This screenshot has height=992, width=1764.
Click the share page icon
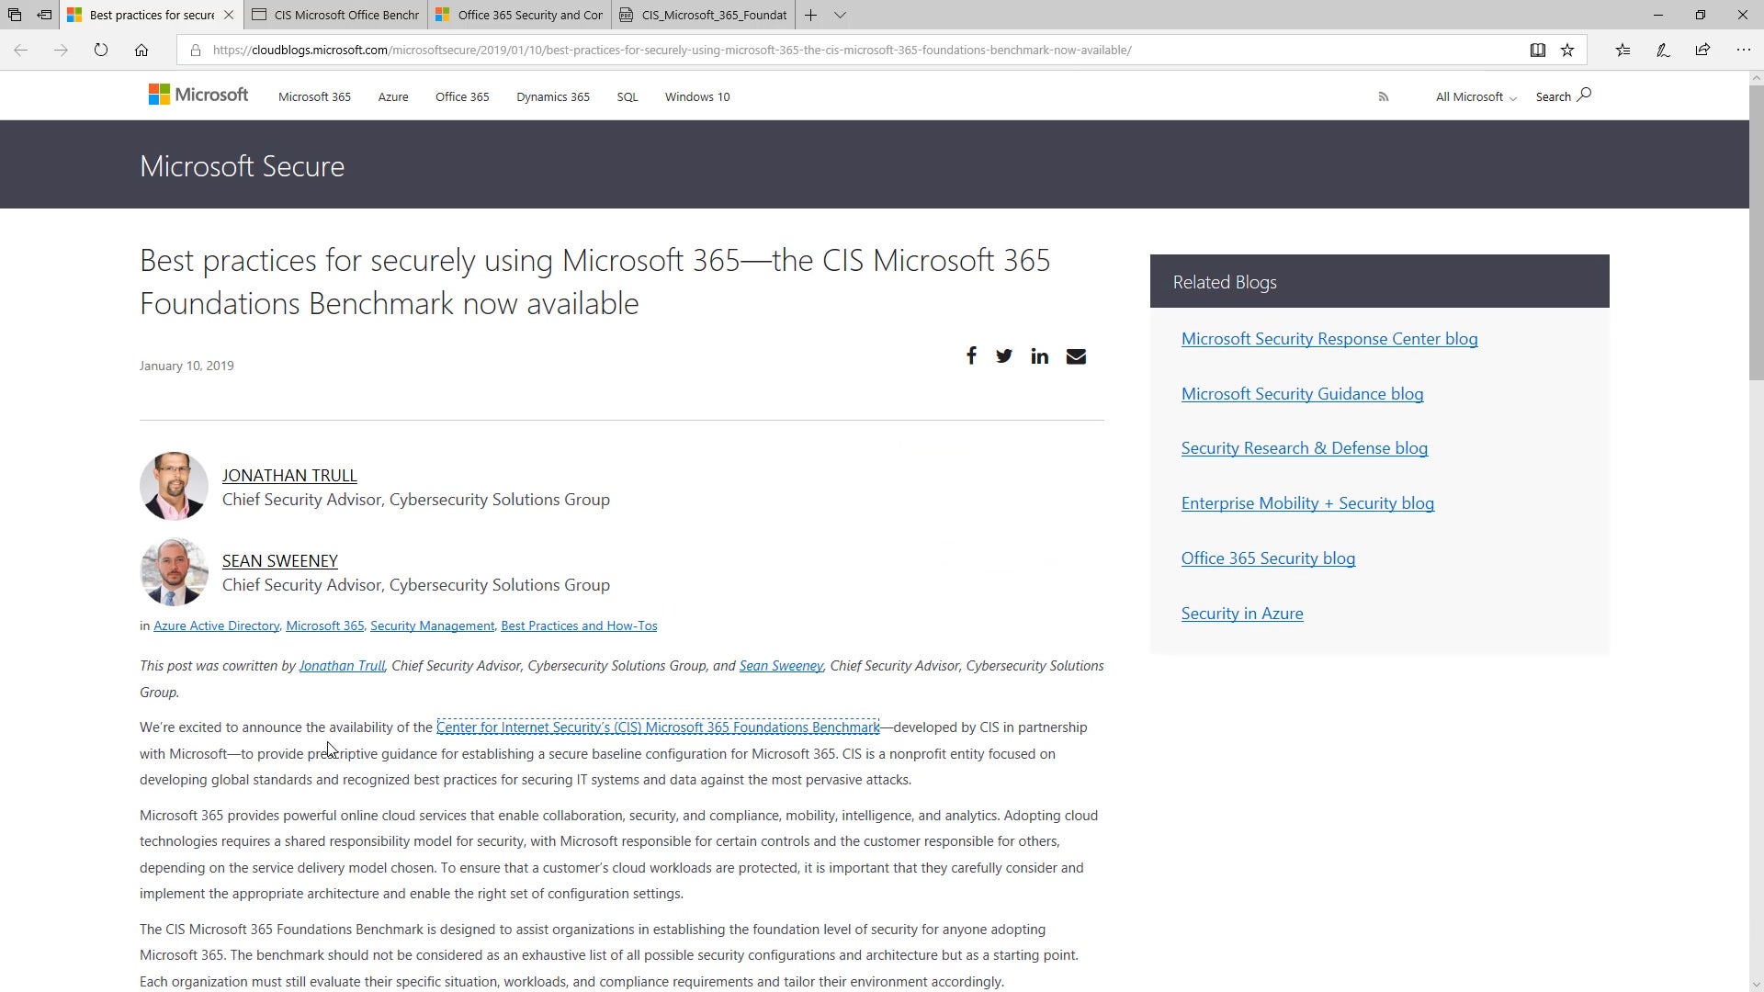pyautogui.click(x=1702, y=50)
